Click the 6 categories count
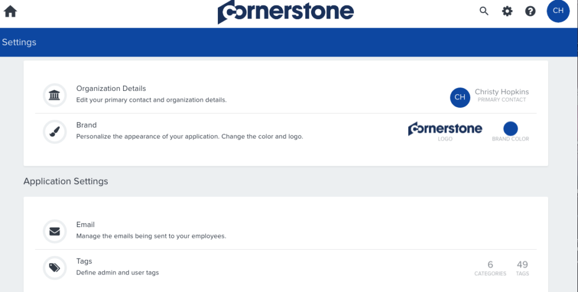 point(490,265)
